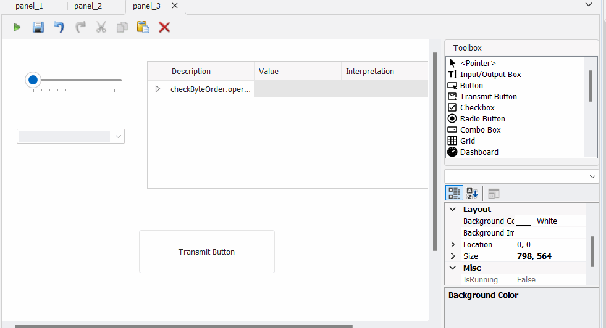
Task: Paste from clipboard icon
Action: [143, 27]
